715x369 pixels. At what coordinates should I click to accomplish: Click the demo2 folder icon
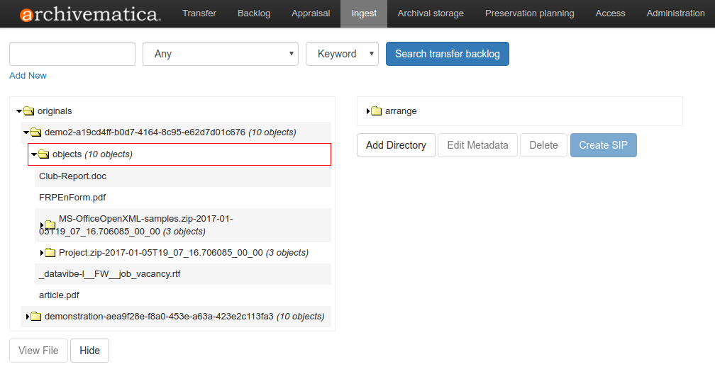click(x=35, y=132)
